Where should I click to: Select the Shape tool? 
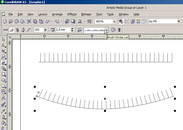[3, 45]
